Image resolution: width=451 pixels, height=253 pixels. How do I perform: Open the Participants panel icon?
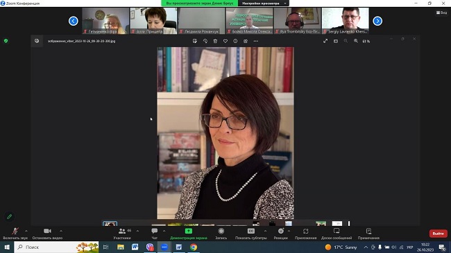[122, 231]
